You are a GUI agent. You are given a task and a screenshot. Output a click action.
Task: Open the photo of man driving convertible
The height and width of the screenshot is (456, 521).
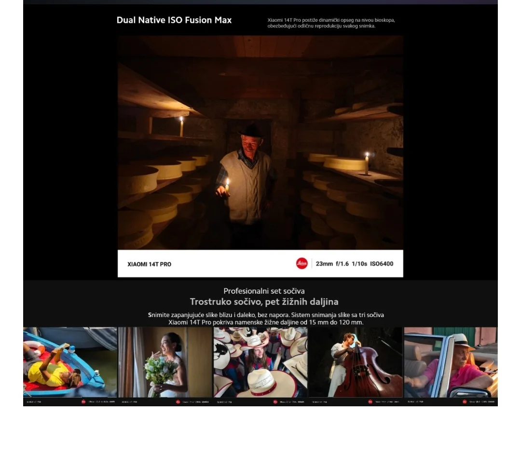[451, 362]
